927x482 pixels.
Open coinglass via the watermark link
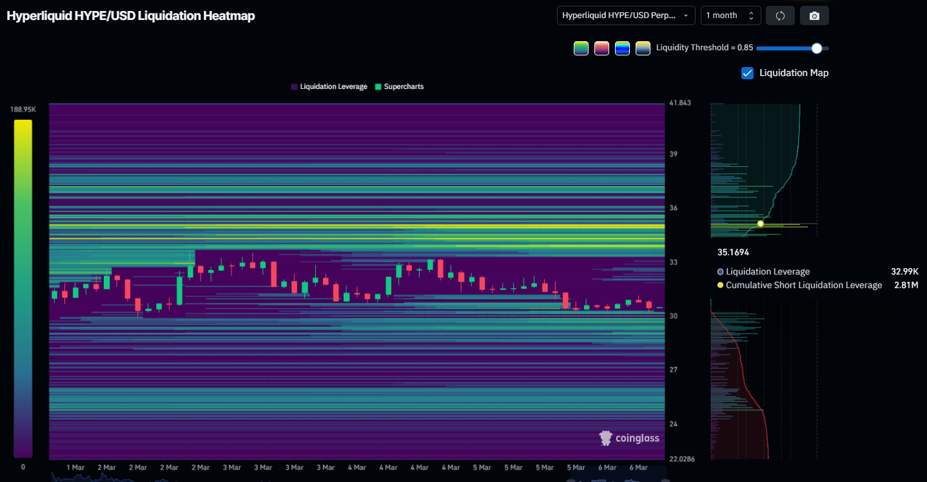[629, 438]
